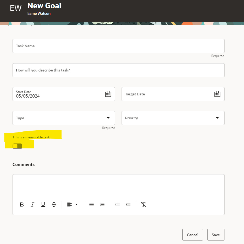This screenshot has width=244, height=244.
Task: Click the EW avatar in the header
Action: click(x=15, y=8)
